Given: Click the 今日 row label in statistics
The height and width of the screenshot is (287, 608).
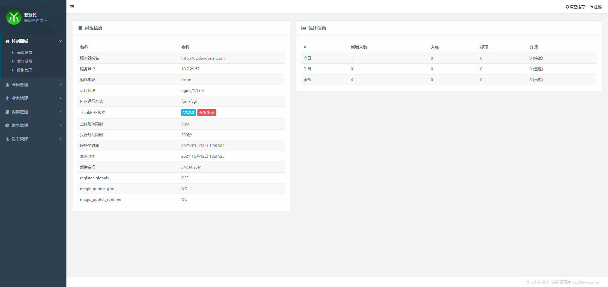Looking at the screenshot, I should point(307,58).
